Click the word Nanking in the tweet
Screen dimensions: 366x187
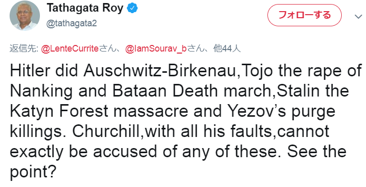[41, 91]
